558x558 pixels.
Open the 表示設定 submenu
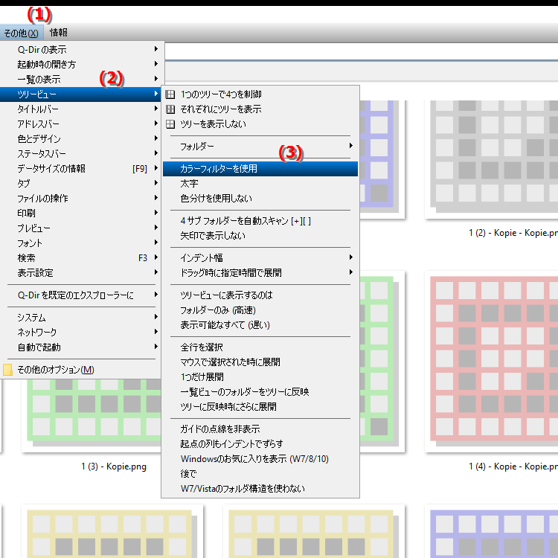[x=80, y=273]
